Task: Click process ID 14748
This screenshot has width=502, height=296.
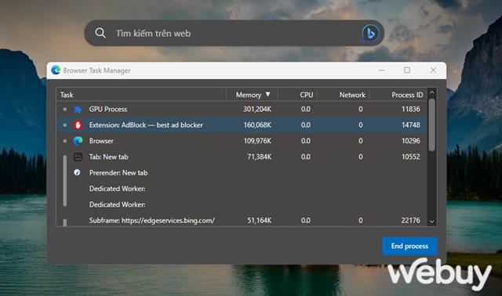Action: pyautogui.click(x=411, y=125)
